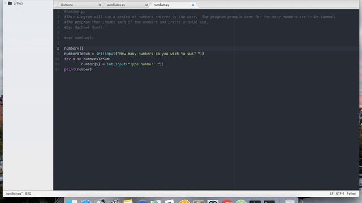The height and width of the screenshot is (203, 362).
Task: Switch to the Welcome tab
Action: (67, 5)
